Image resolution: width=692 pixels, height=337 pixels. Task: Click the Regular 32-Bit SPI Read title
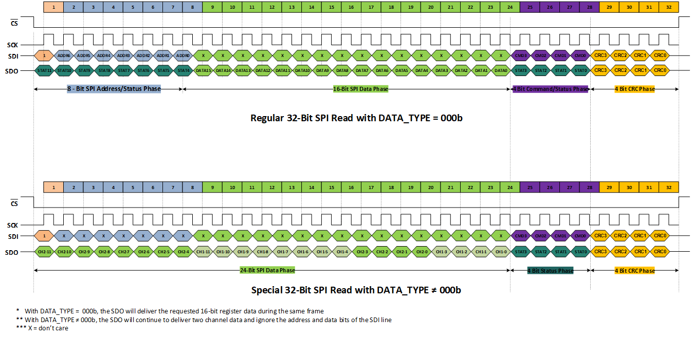click(x=356, y=118)
